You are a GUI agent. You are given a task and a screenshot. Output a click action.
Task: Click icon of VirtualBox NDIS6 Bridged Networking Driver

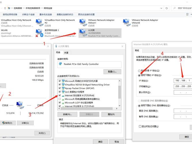pos(63,85)
